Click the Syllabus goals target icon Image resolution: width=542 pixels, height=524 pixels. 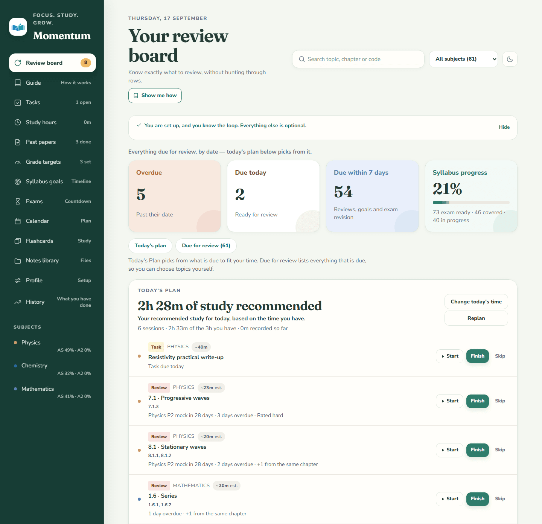pyautogui.click(x=18, y=182)
